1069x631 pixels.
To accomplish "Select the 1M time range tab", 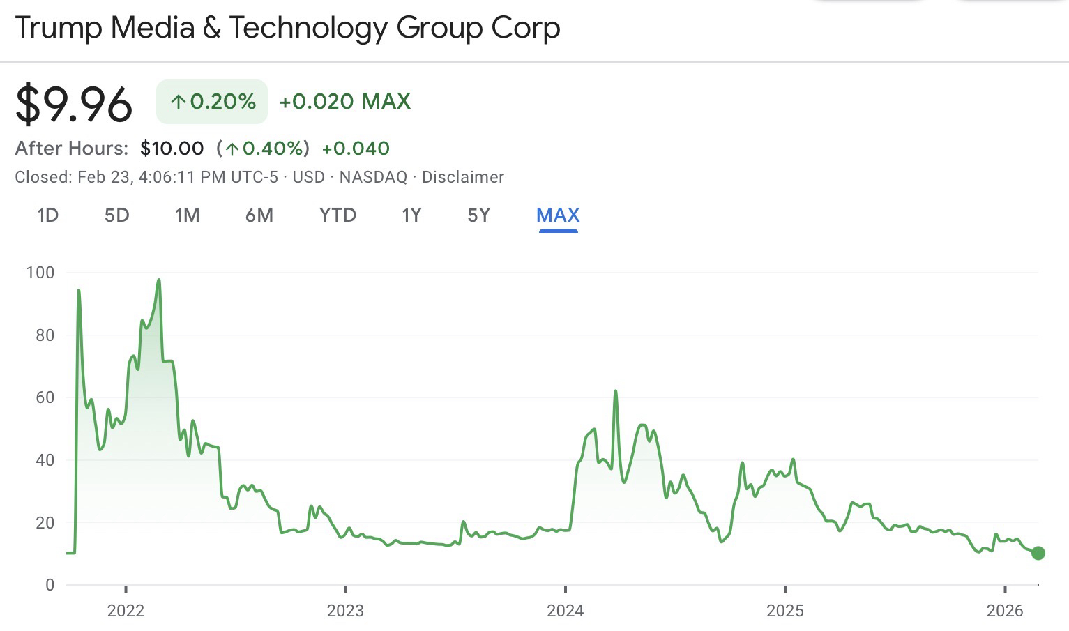I will click(187, 215).
